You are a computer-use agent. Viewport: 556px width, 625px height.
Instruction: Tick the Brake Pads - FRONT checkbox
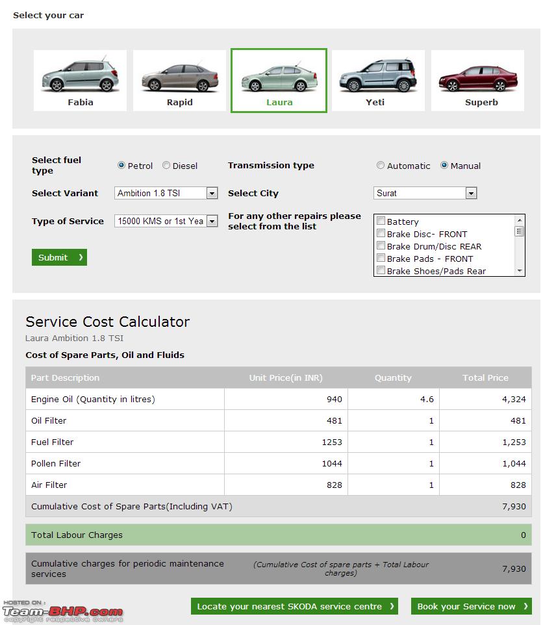point(381,258)
